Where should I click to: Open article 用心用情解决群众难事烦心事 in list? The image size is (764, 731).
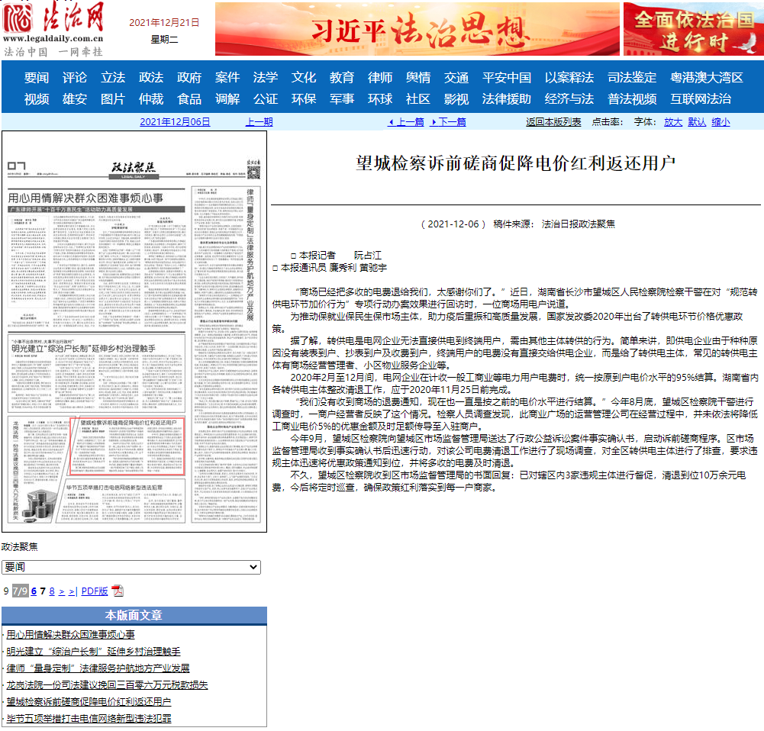pyautogui.click(x=70, y=635)
